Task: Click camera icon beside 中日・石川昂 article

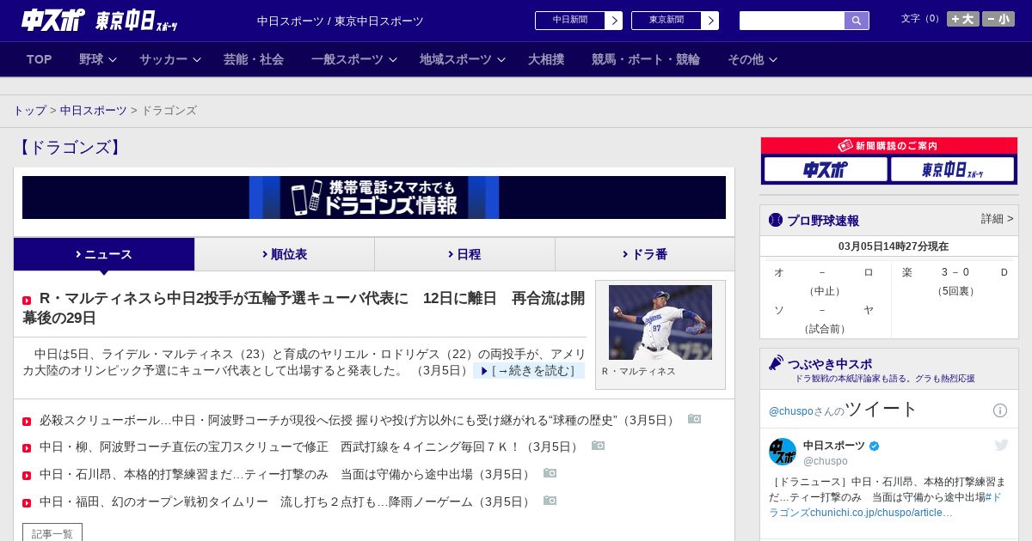Action: click(550, 473)
